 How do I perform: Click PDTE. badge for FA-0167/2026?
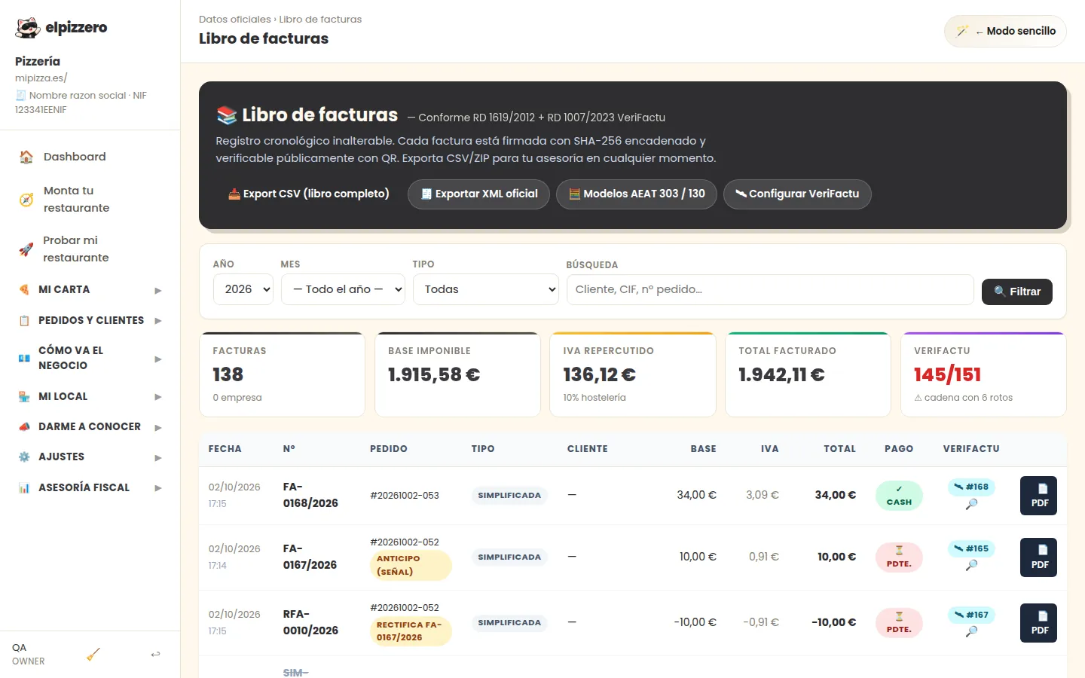[899, 557]
